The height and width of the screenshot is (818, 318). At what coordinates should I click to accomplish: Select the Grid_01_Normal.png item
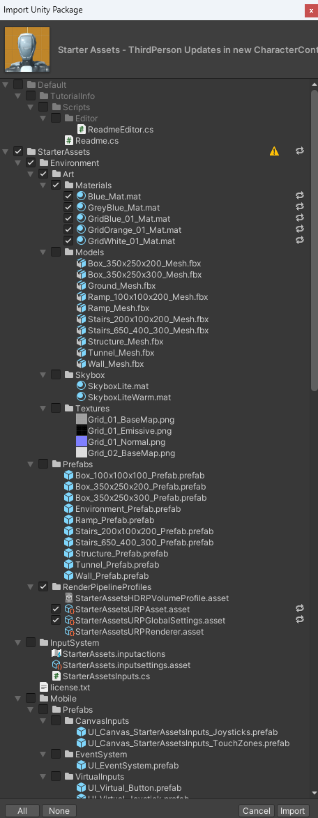pyautogui.click(x=120, y=442)
